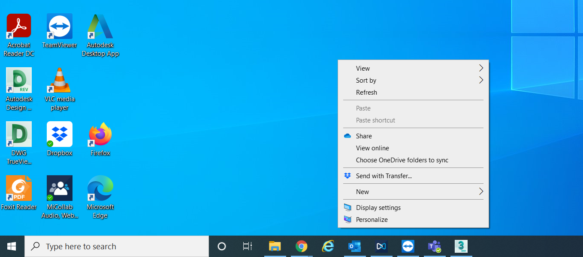Click the greyed-out Paste entry
The image size is (583, 257).
[x=414, y=108]
